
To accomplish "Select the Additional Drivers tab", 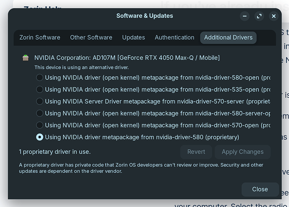I will [228, 37].
